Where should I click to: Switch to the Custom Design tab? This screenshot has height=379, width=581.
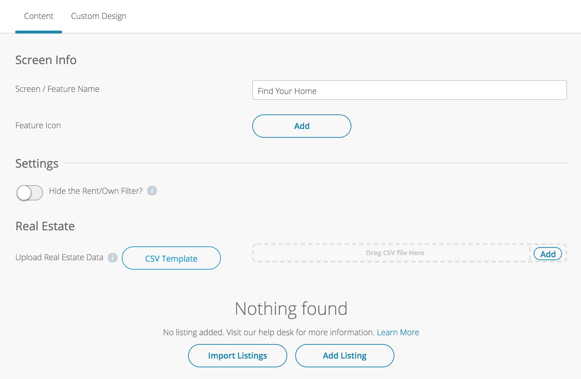click(x=99, y=16)
